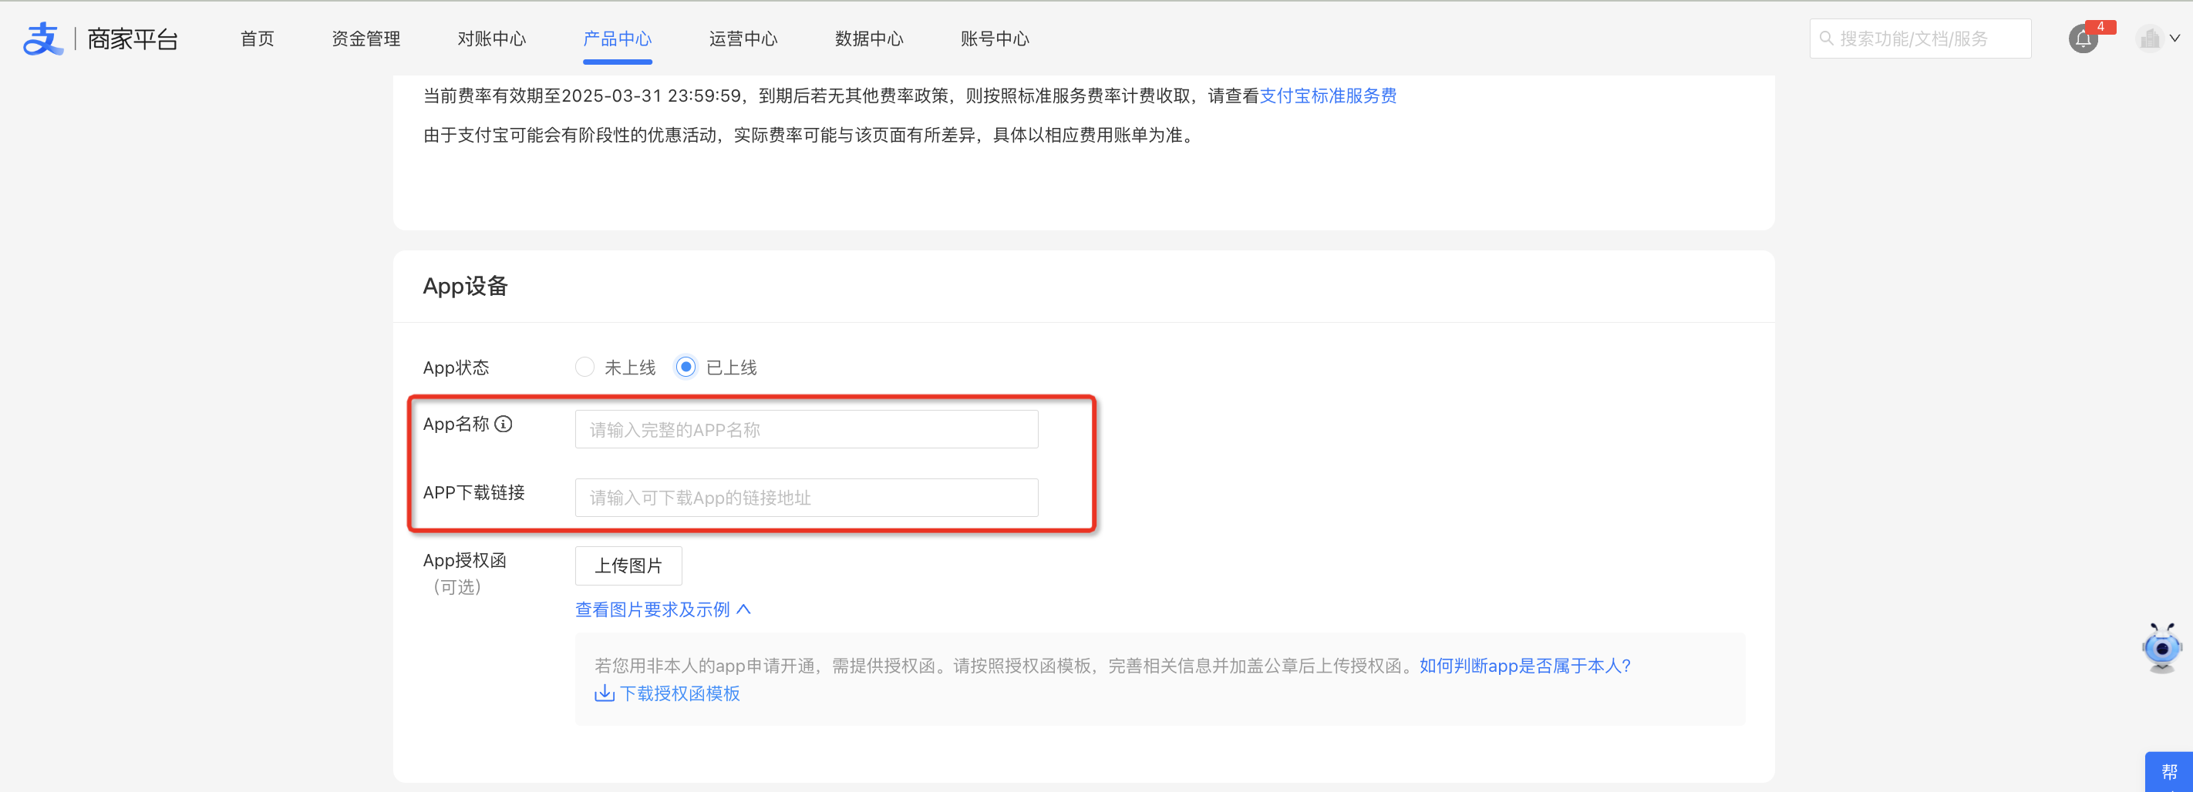Image resolution: width=2193 pixels, height=792 pixels.
Task: Click the APP下载链接 input field
Action: point(807,498)
